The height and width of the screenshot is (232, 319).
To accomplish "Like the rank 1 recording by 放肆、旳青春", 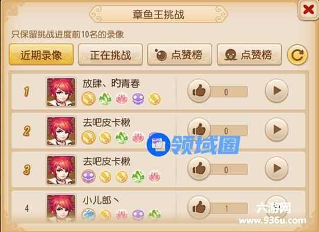I will coord(199,90).
